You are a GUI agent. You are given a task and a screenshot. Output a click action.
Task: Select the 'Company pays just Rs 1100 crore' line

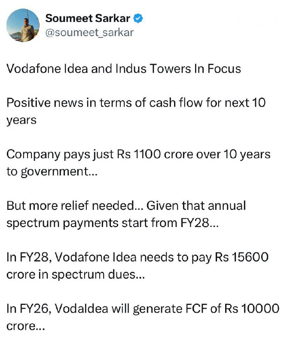coord(138,154)
